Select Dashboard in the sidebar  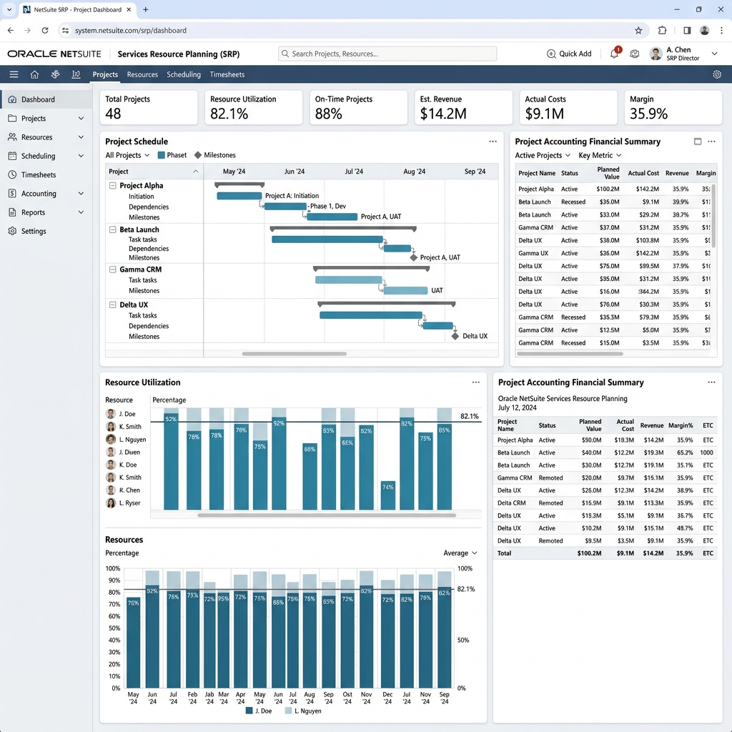[46, 99]
